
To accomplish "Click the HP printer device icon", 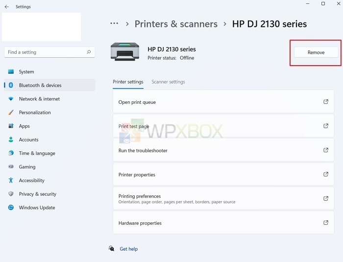I will click(x=125, y=51).
